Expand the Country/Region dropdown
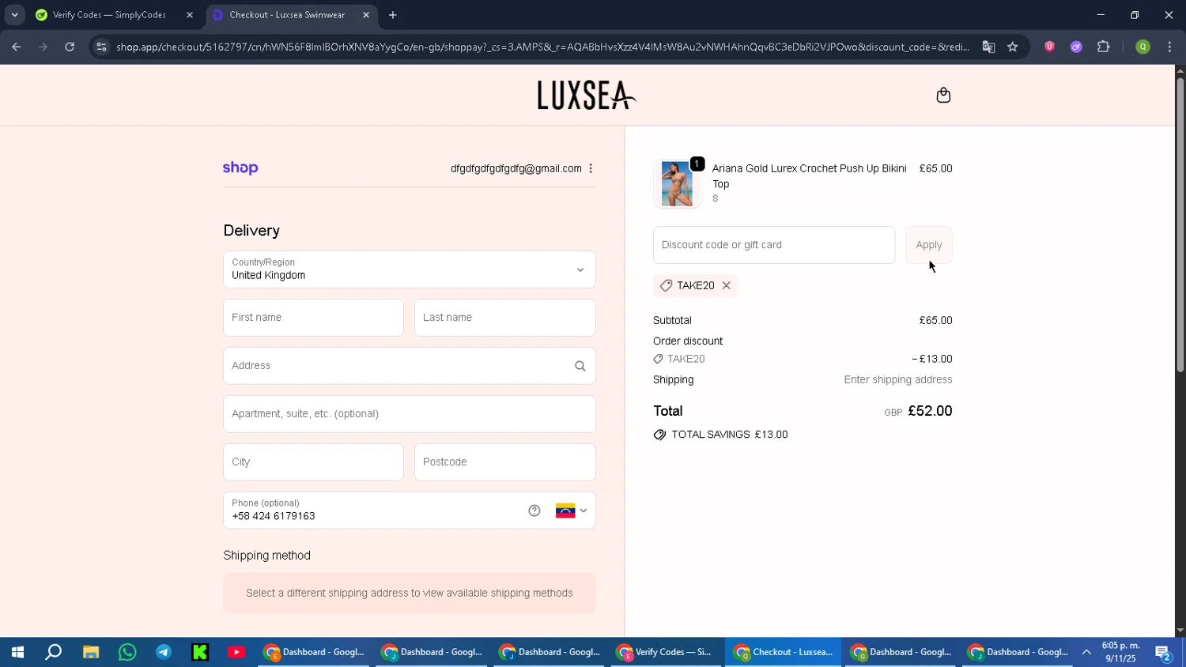This screenshot has width=1186, height=667. pyautogui.click(x=410, y=269)
